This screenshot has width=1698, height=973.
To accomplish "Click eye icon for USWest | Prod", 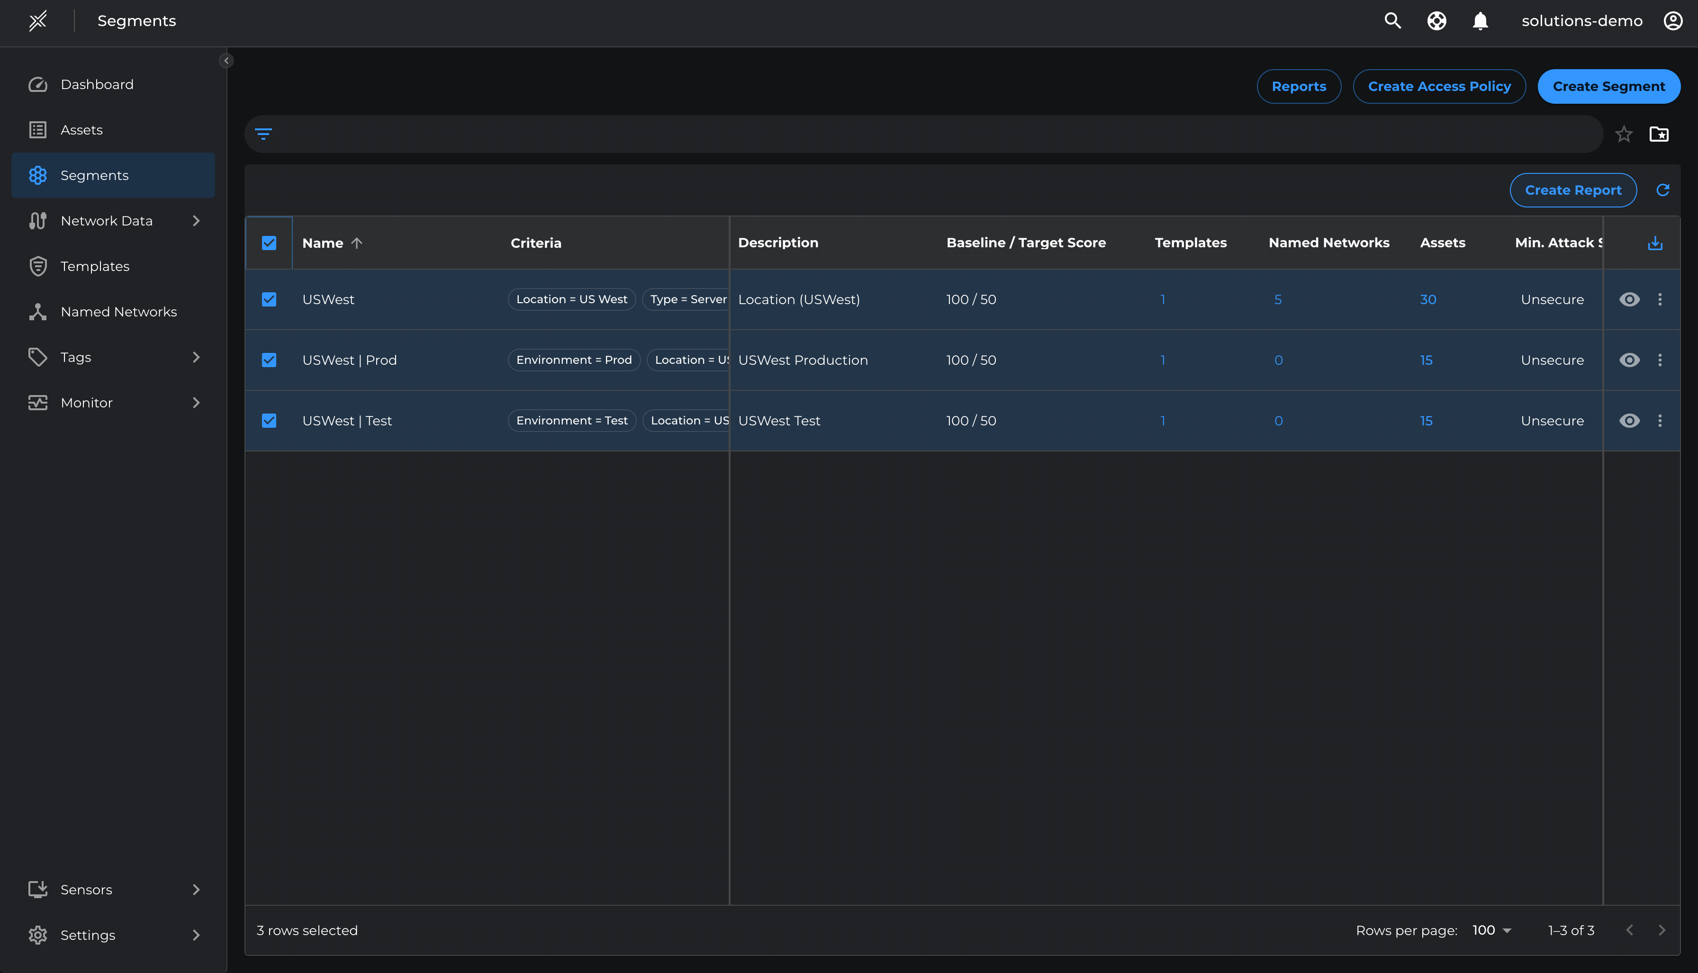I will point(1629,360).
